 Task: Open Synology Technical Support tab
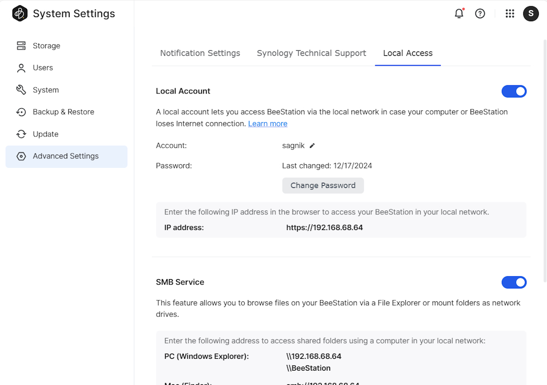pyautogui.click(x=311, y=53)
